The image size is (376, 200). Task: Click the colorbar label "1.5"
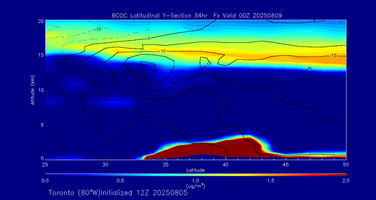(271, 181)
